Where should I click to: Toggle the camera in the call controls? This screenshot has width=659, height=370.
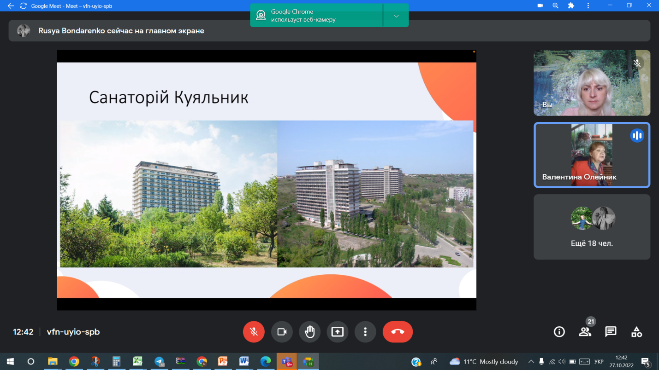coord(282,332)
